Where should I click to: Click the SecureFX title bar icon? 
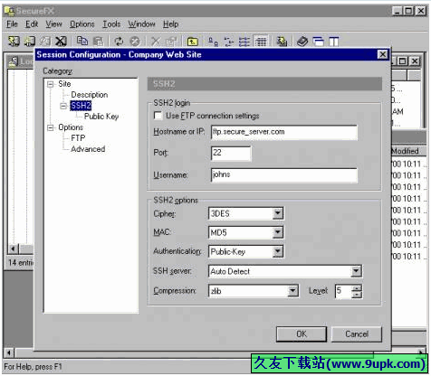(x=9, y=11)
